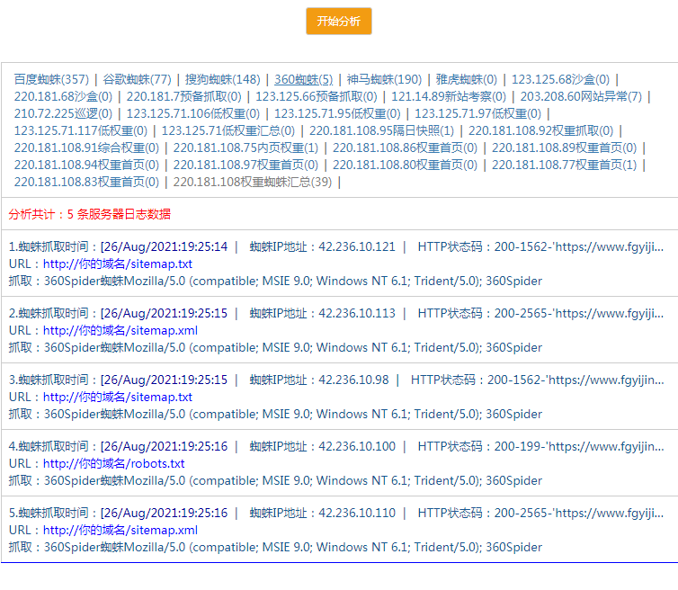The image size is (678, 590).
Task: Select 220.181.108.80权重首页(0) link
Action: (405, 165)
